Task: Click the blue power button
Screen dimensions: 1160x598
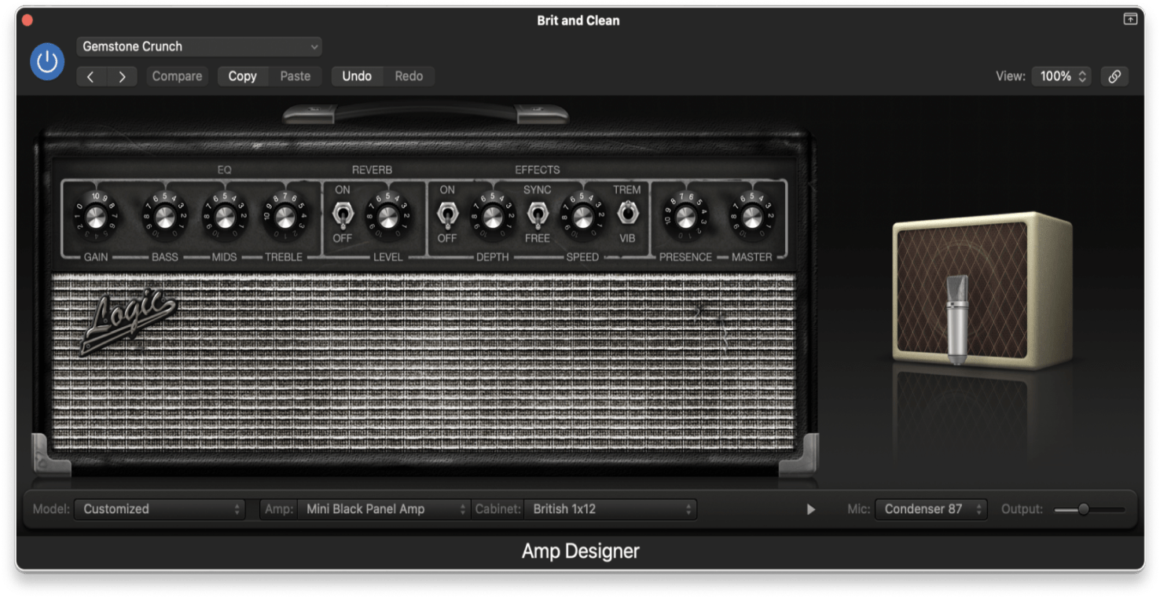Action: click(x=46, y=61)
